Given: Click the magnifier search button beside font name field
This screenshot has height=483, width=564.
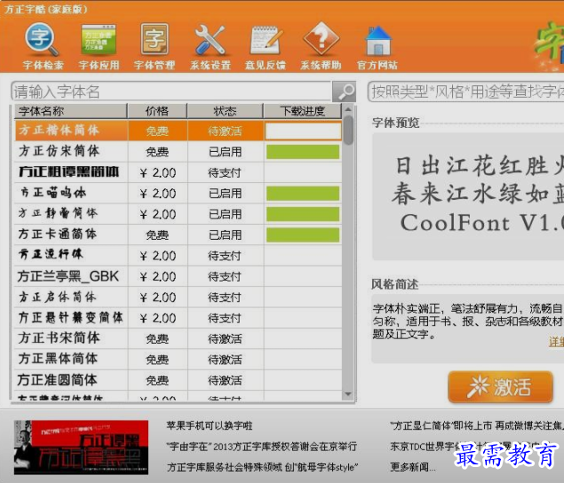Looking at the screenshot, I should tap(345, 91).
